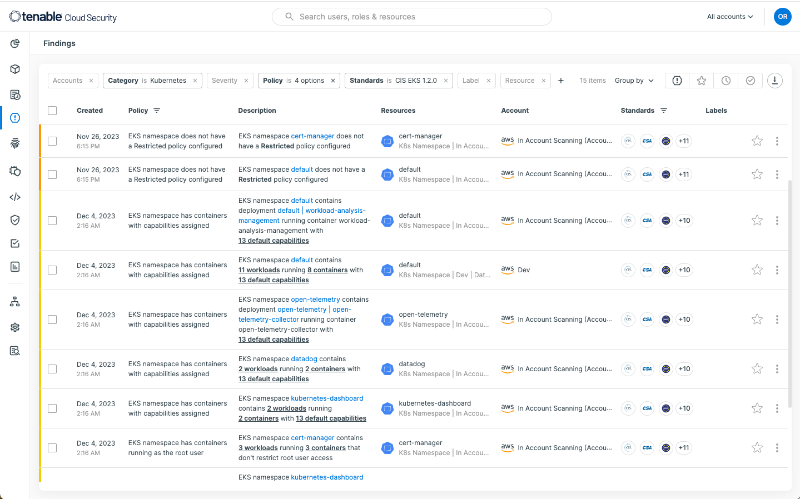Image resolution: width=800 pixels, height=499 pixels.
Task: Open the 11 workloads link
Action: (259, 270)
